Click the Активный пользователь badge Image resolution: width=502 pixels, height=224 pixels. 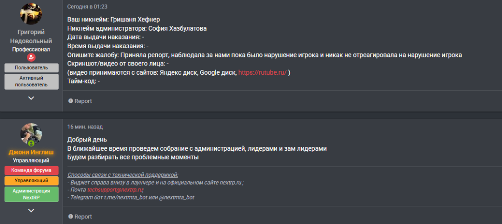pyautogui.click(x=31, y=82)
